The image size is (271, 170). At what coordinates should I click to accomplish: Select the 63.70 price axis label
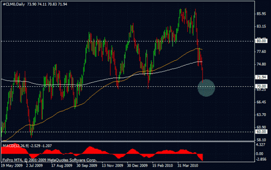[x=261, y=115]
